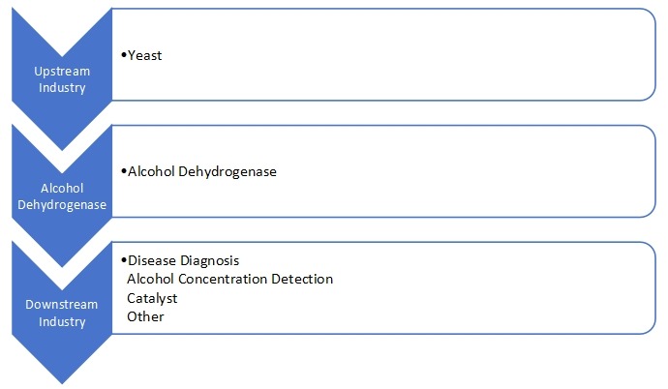Select the Yeast bullet text
The width and height of the screenshot is (668, 389).
tap(145, 55)
